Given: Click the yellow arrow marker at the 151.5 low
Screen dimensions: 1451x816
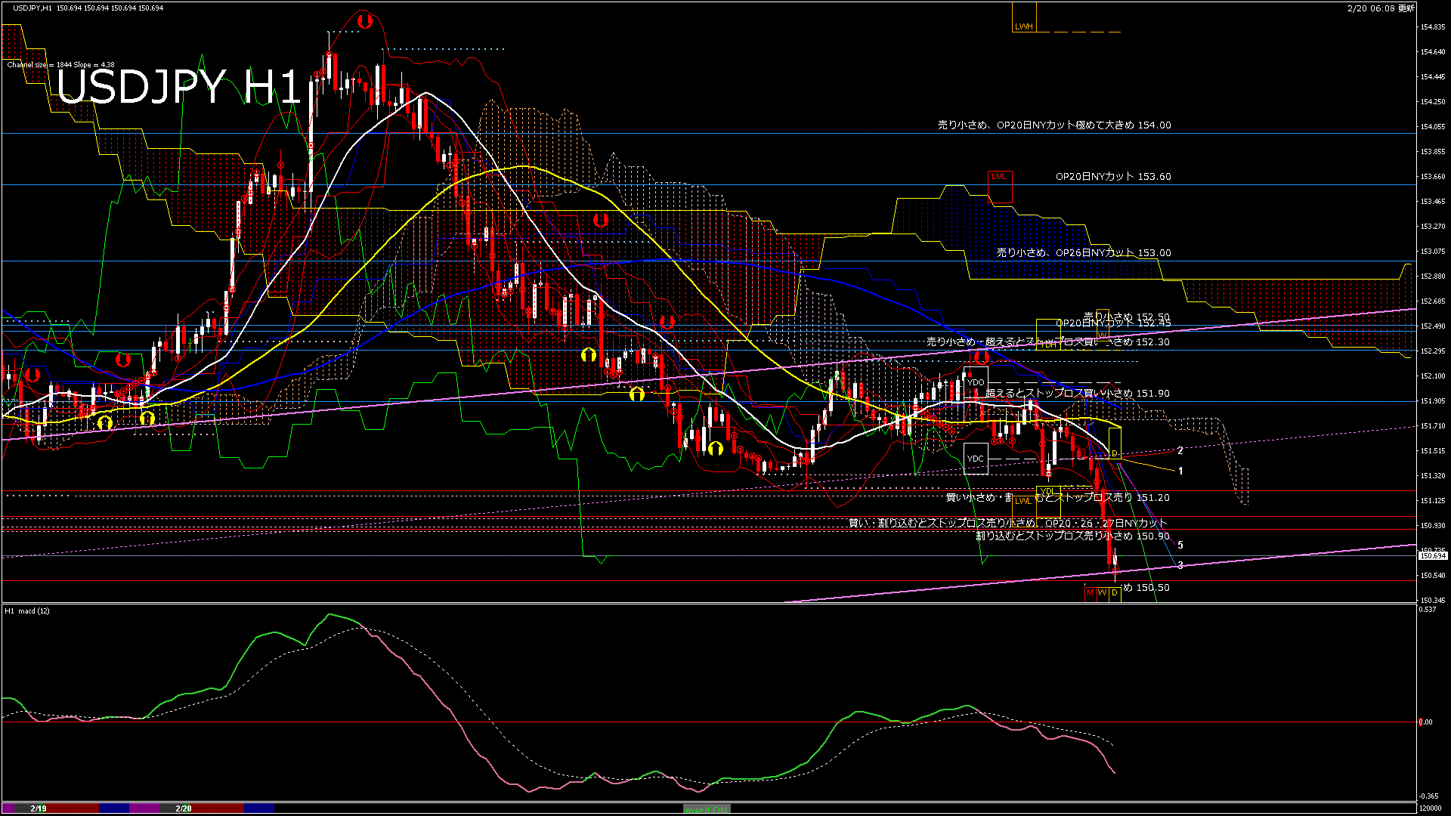Looking at the screenshot, I should coord(715,449).
